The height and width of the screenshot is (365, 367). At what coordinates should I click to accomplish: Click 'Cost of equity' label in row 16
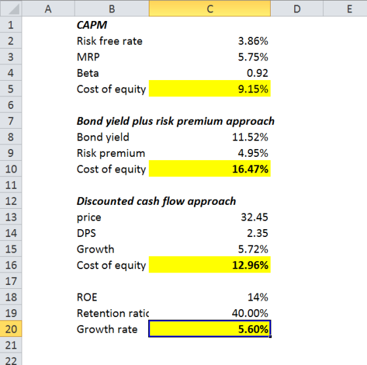112,265
